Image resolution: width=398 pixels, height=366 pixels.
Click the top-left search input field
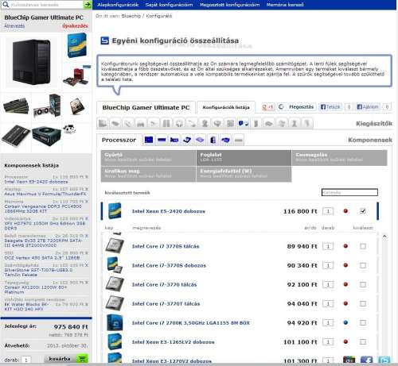coord(46,5)
